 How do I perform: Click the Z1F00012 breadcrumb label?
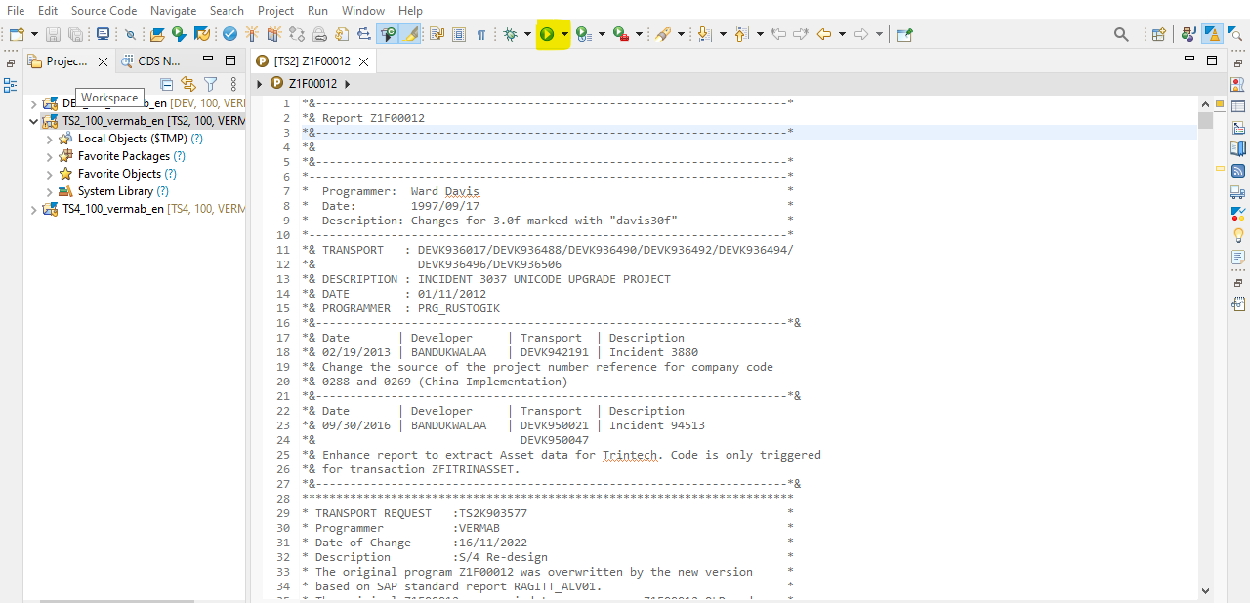[312, 84]
